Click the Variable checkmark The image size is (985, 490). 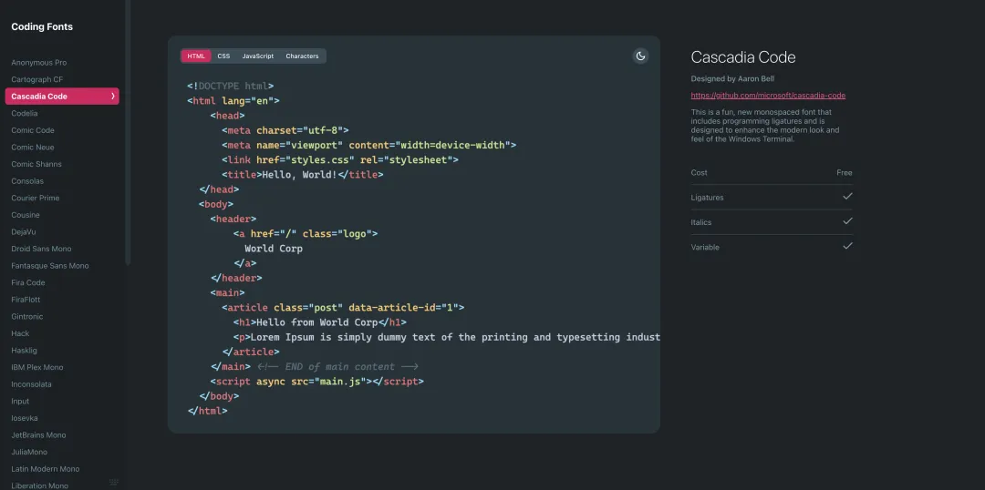click(x=847, y=246)
